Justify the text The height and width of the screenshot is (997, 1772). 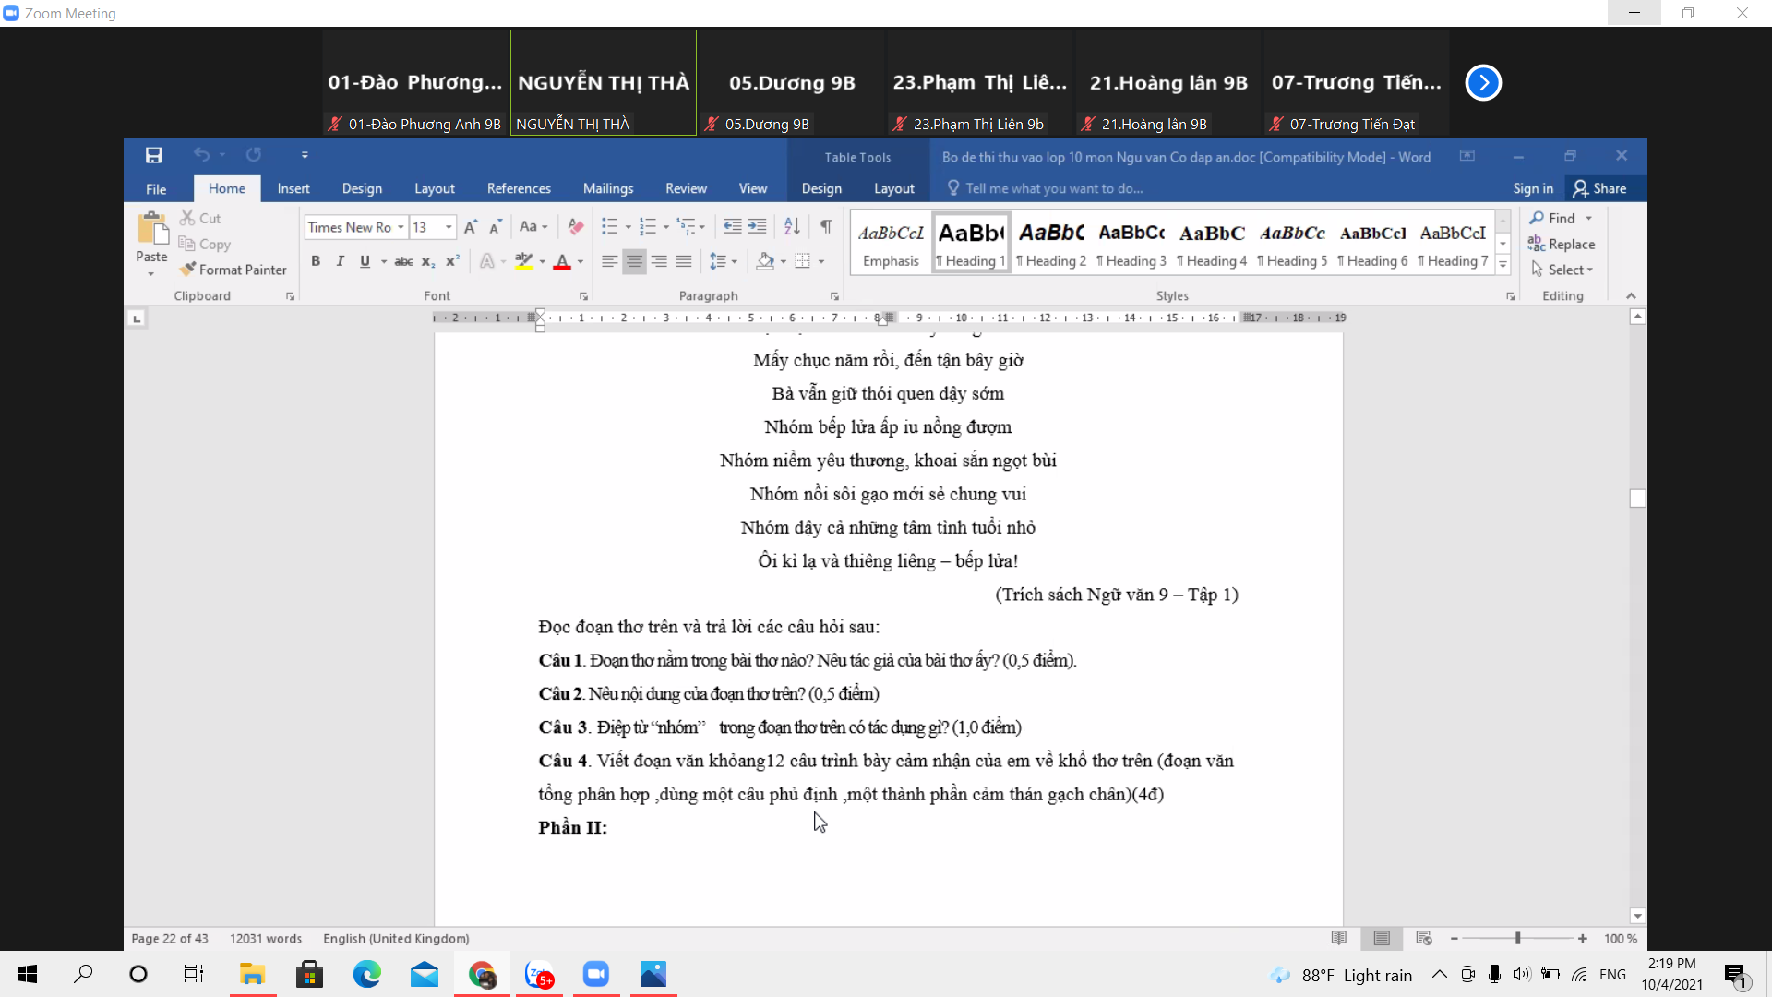tap(683, 261)
